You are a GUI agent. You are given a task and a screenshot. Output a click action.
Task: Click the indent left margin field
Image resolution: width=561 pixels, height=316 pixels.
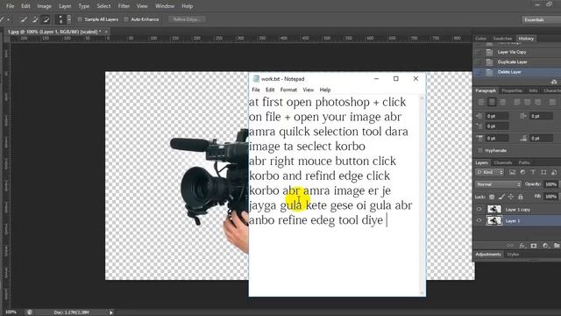coord(497,116)
